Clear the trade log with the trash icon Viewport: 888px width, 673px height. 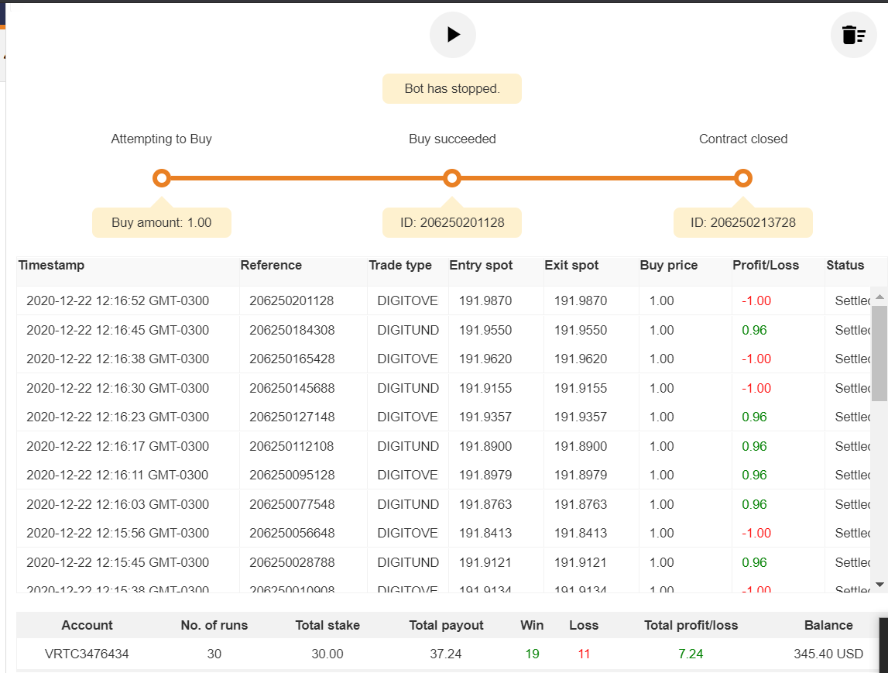(853, 35)
